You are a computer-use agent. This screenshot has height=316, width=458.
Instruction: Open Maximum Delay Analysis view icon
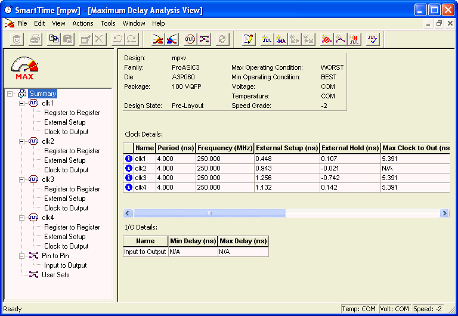click(158, 39)
